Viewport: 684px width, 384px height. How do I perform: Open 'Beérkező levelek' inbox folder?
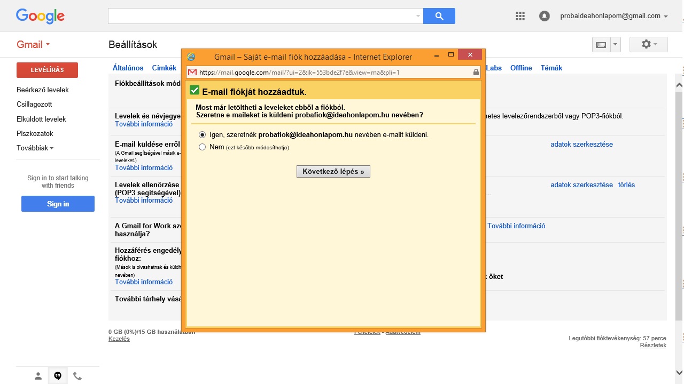pyautogui.click(x=43, y=90)
